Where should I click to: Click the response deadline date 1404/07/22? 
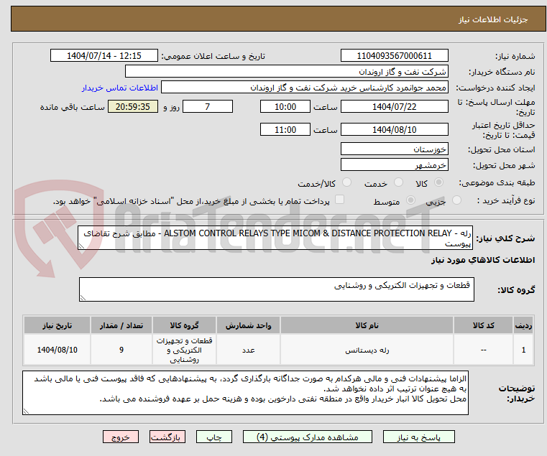(x=394, y=107)
